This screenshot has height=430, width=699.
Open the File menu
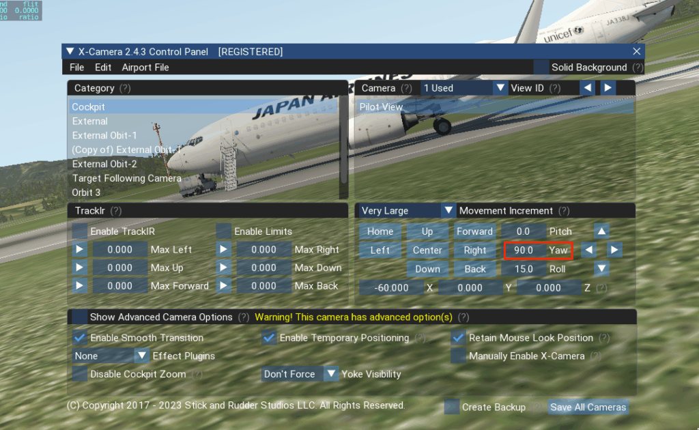point(76,68)
